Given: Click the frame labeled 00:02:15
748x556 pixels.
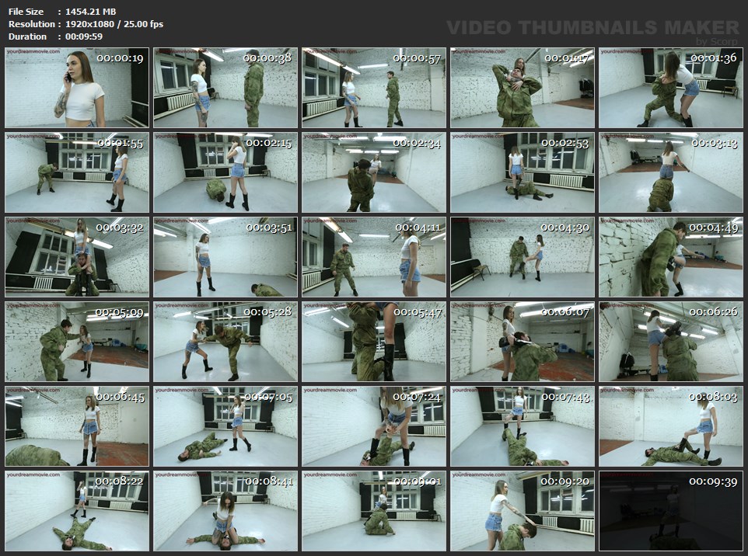Looking at the screenshot, I should pos(225,172).
